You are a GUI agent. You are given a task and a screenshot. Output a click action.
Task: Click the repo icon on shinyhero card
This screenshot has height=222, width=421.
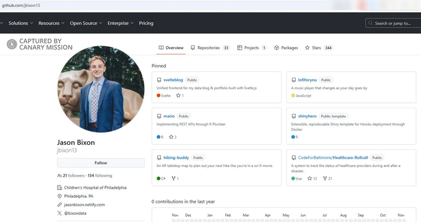[294, 116]
